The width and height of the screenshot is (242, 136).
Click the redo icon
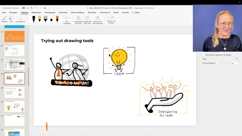[41, 8]
